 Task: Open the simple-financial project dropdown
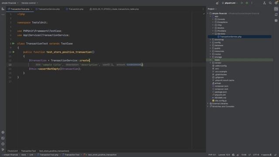coord(10,3)
